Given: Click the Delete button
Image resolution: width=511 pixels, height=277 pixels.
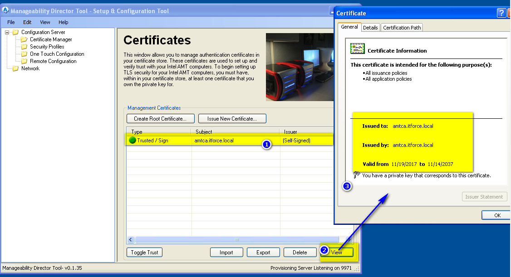Looking at the screenshot, I should [x=300, y=252].
